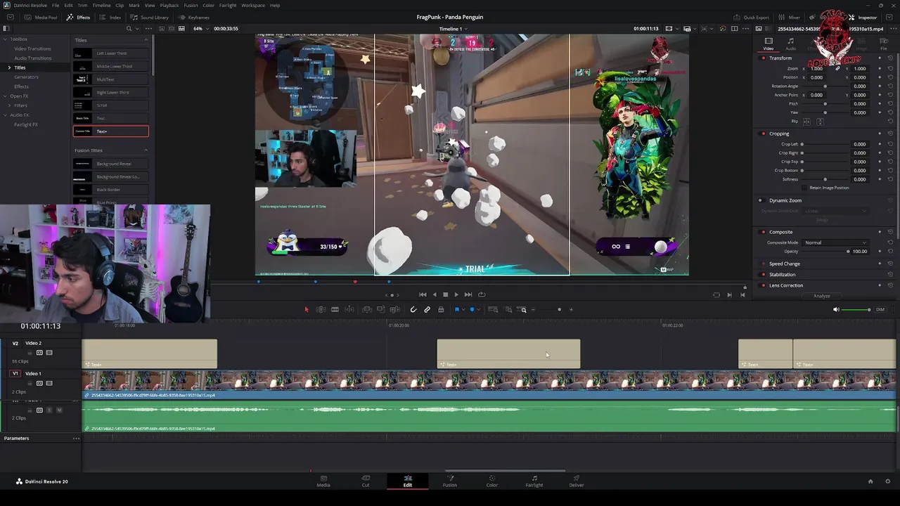
Task: Open viewer zoom 64% dropdown
Action: pyautogui.click(x=200, y=29)
